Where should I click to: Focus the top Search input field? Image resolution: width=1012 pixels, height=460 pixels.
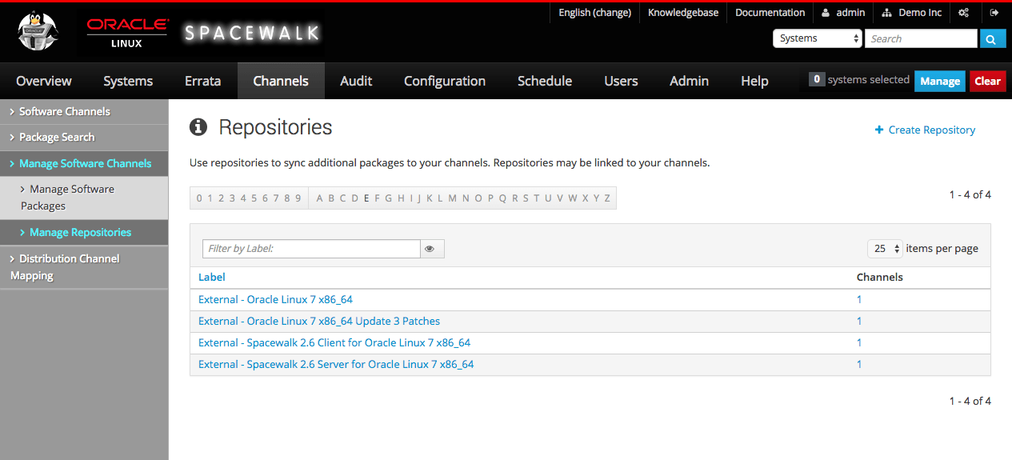[921, 38]
